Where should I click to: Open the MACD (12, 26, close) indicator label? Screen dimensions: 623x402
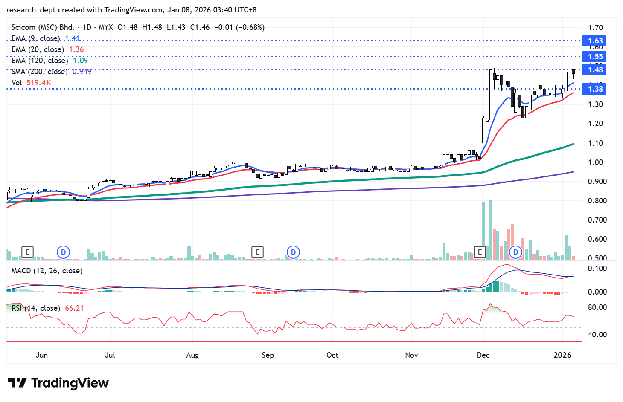[47, 271]
